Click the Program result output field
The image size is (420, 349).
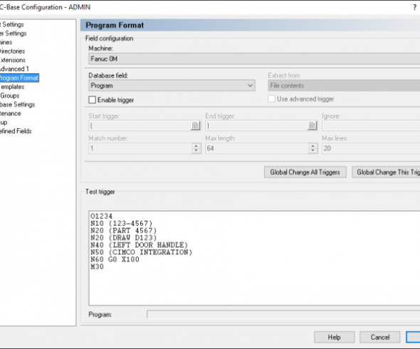283,314
